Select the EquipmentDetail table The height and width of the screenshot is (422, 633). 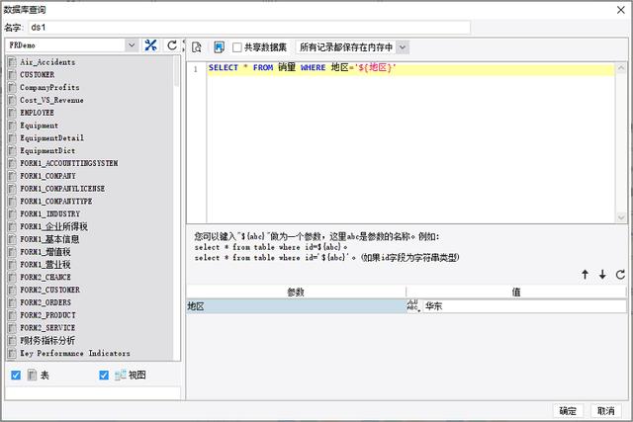click(x=51, y=138)
